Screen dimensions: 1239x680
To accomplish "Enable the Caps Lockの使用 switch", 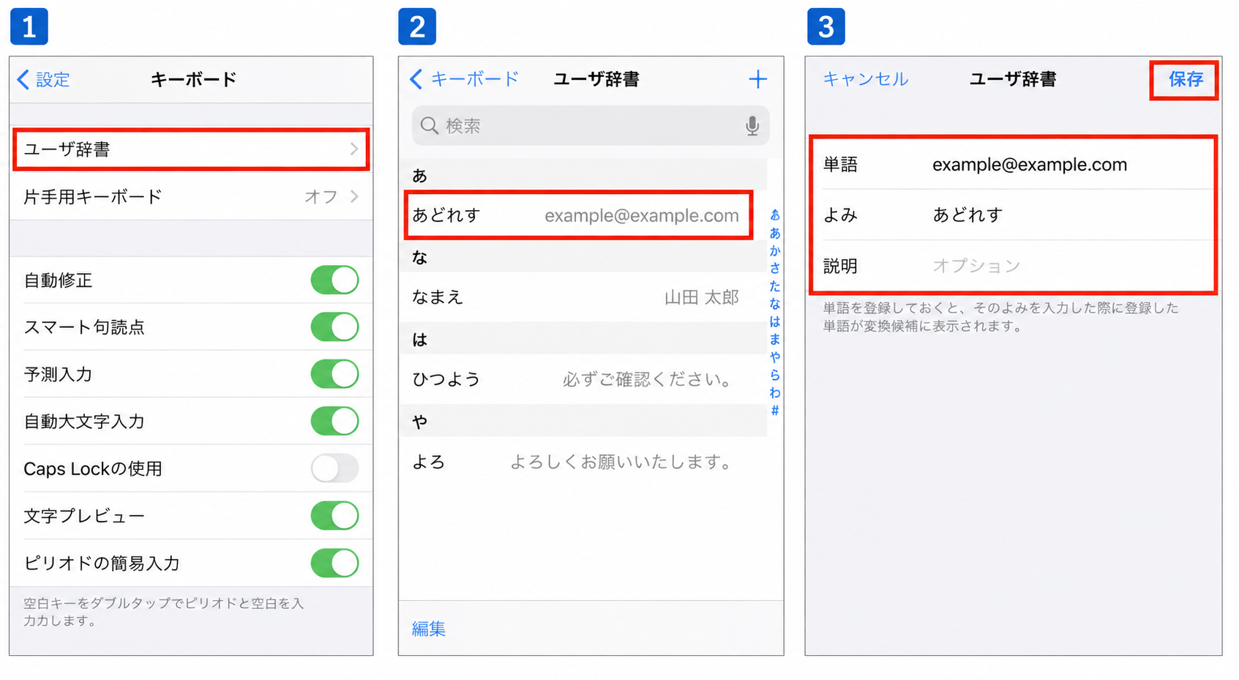I will [x=334, y=468].
